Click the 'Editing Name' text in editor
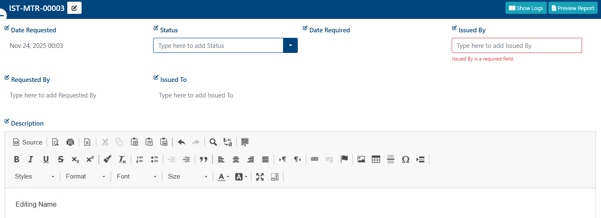 (36, 205)
